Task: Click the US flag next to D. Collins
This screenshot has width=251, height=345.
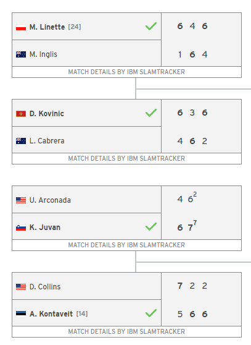Action: point(21,287)
